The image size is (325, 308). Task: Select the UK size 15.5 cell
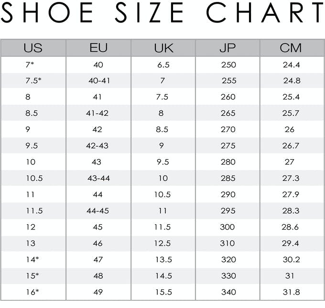point(163,292)
